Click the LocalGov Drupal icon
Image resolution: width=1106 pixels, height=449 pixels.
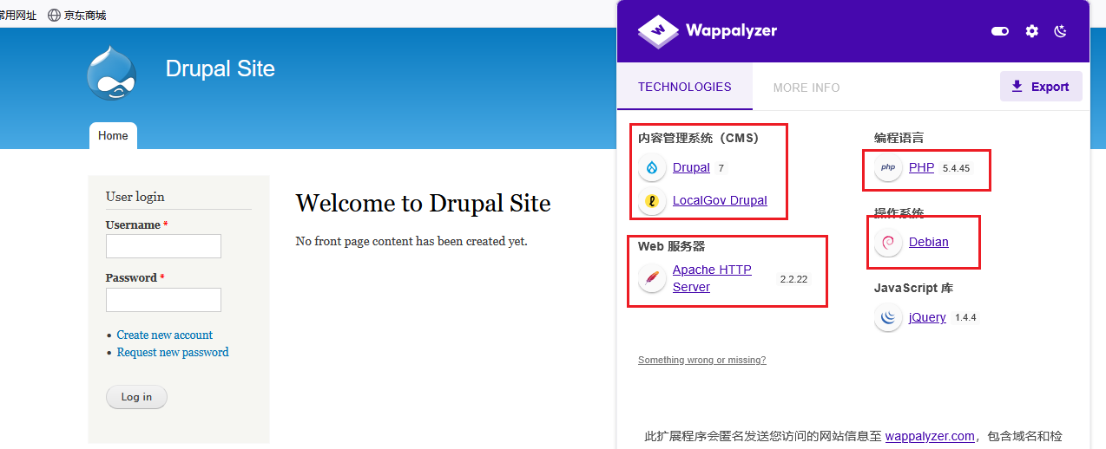652,200
